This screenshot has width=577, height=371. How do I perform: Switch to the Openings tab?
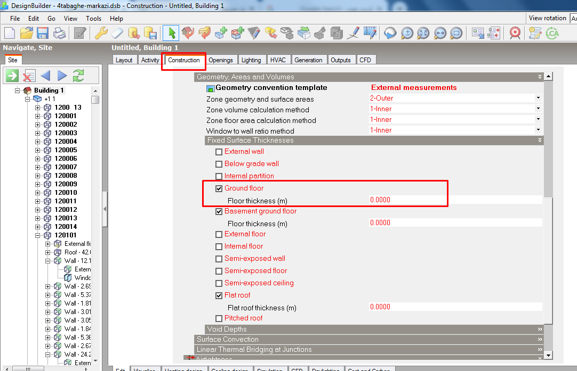point(221,60)
